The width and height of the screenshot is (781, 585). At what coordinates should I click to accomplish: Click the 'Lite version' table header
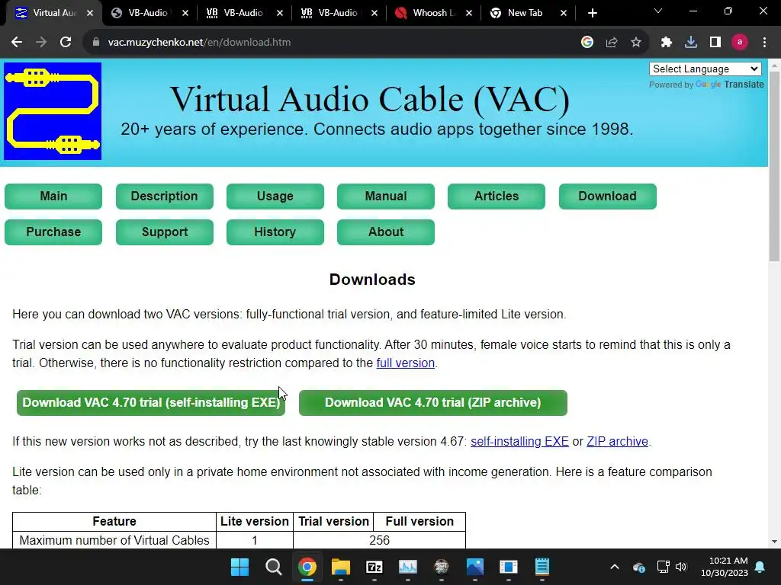pos(255,521)
